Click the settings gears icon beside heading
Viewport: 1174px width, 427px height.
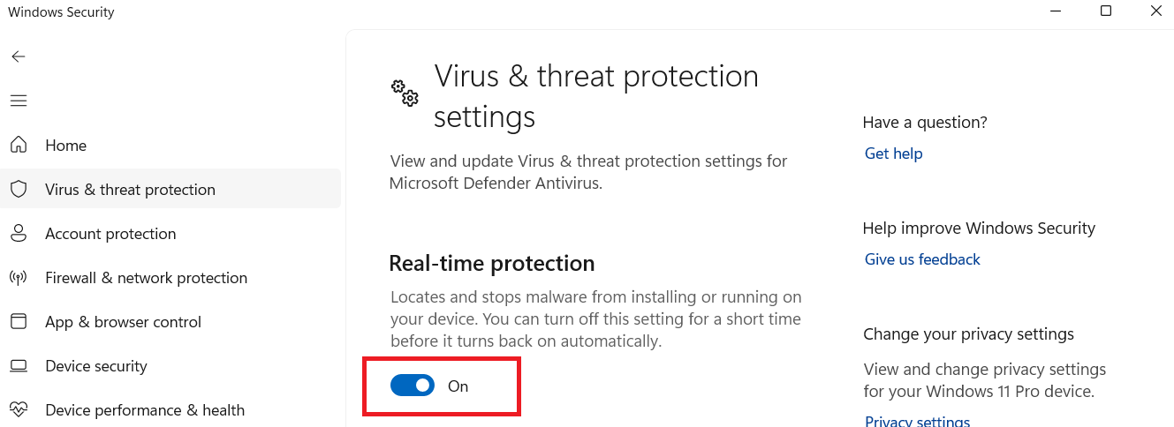click(x=405, y=93)
